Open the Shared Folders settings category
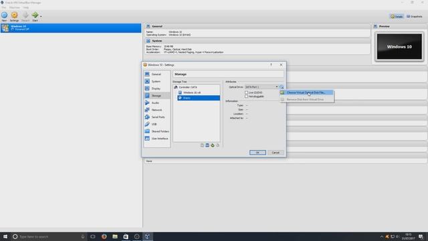 156,131
